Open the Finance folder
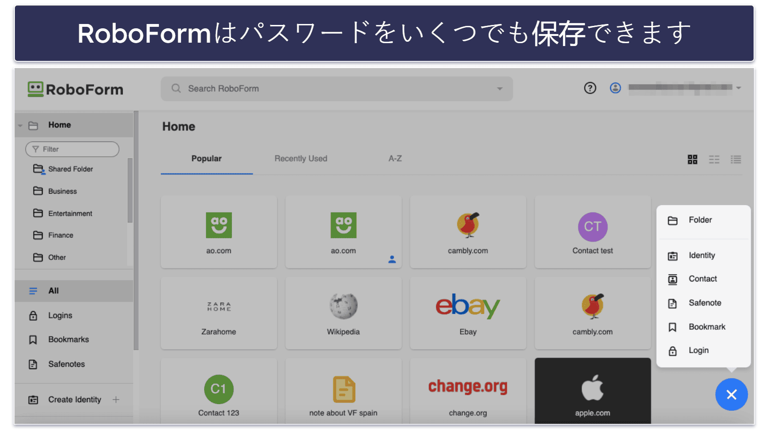This screenshot has width=768, height=431. coord(61,235)
